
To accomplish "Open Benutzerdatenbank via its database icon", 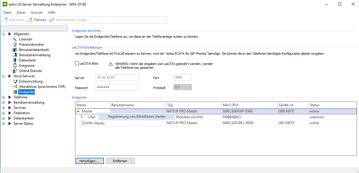I will pyautogui.click(x=15, y=50).
